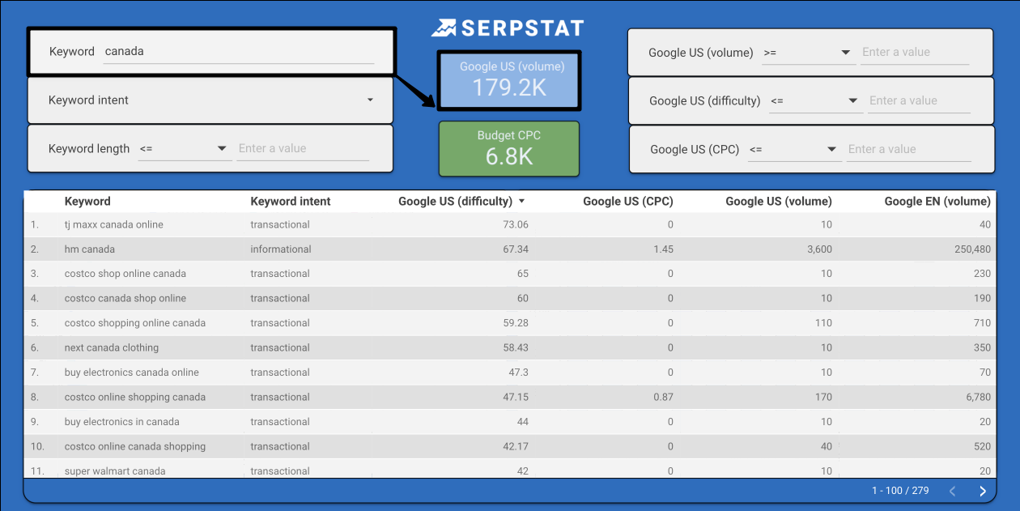Click the sort arrow on Google US (difficulty)
Viewport: 1020px width, 511px height.
tap(521, 202)
